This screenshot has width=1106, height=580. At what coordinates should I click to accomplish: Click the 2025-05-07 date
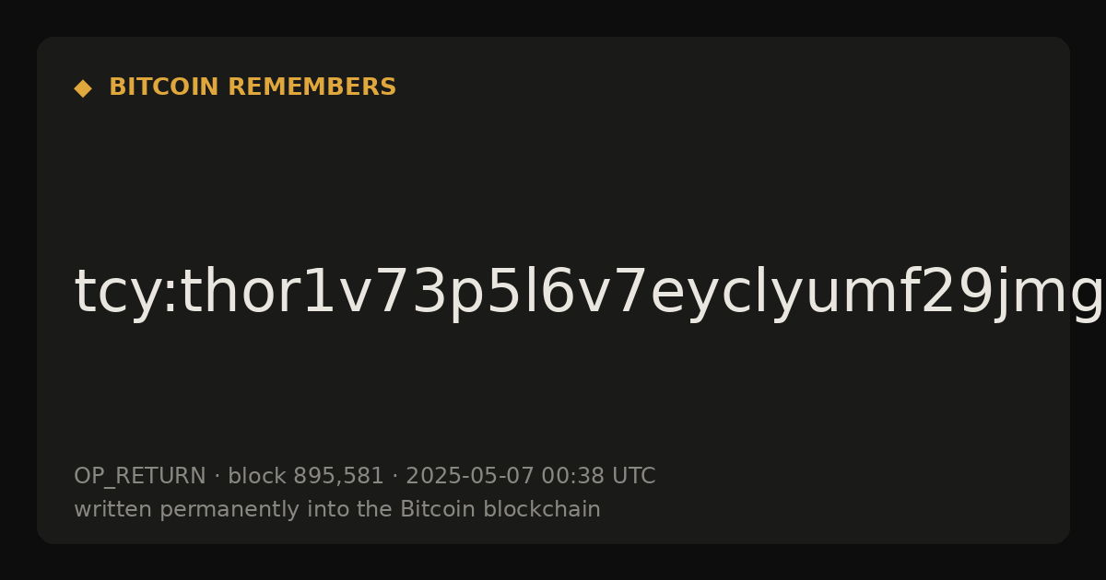coord(470,476)
